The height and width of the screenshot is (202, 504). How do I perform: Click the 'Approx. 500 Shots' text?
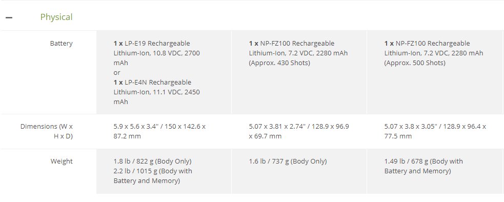(415, 63)
